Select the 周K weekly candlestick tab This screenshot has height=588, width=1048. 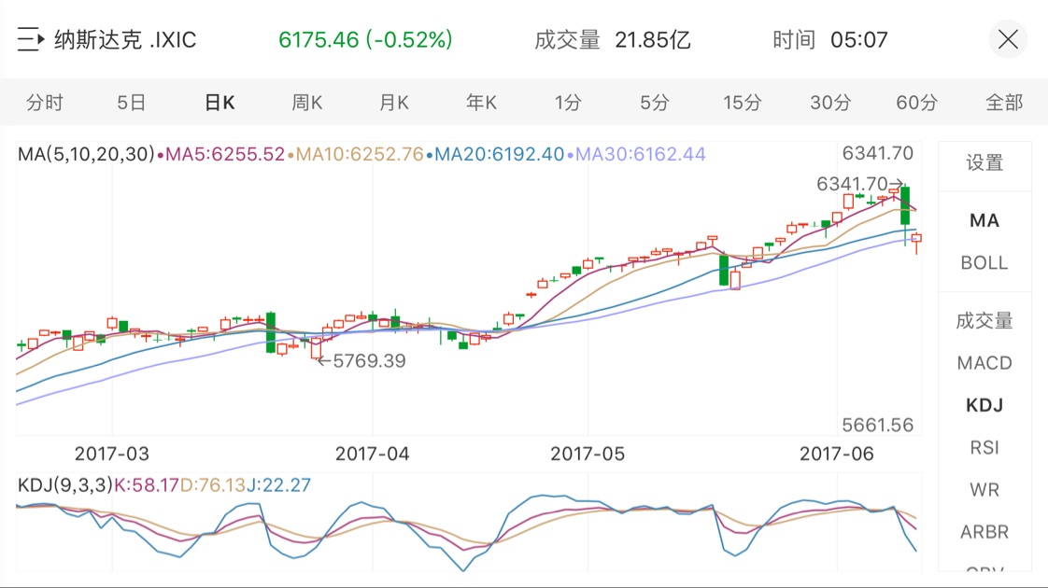tap(306, 103)
